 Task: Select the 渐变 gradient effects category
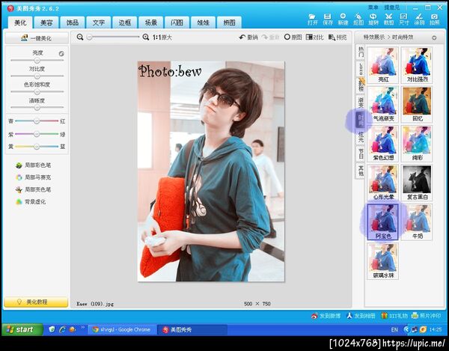361,103
